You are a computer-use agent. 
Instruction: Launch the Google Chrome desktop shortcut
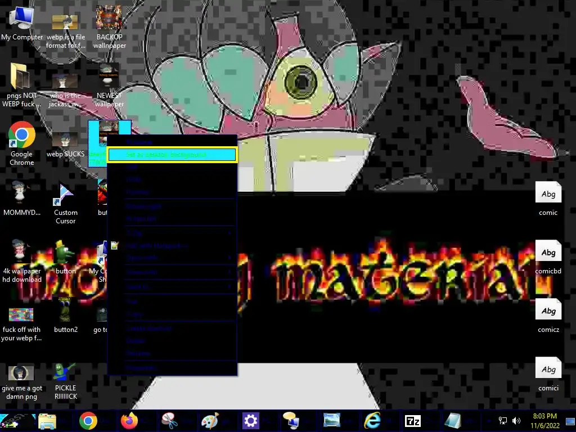point(22,143)
